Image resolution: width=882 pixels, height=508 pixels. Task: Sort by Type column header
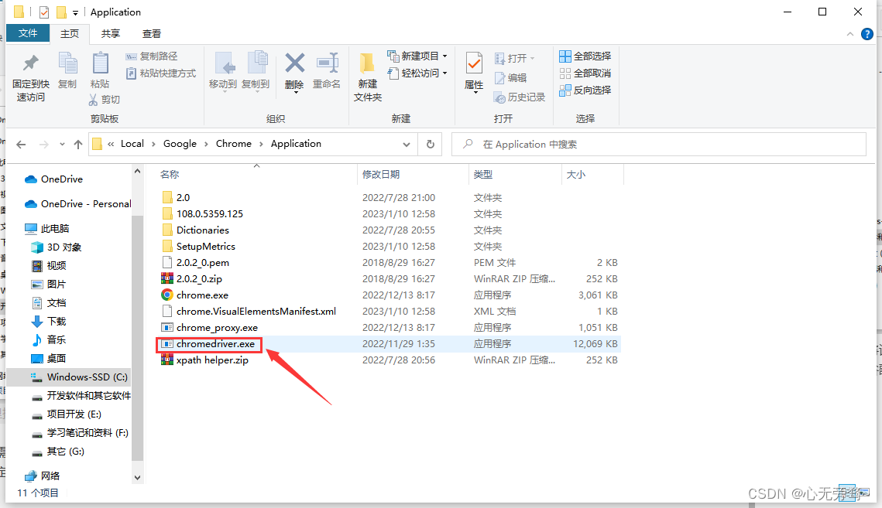click(482, 175)
